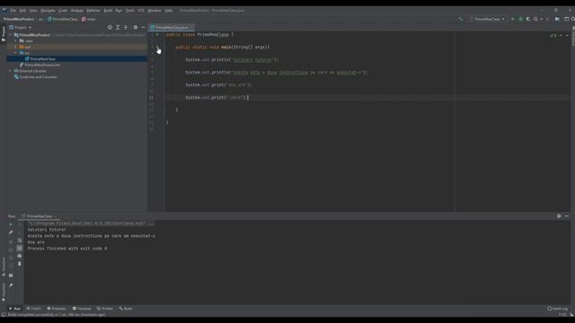Click Debug bug icon in toolbar
This screenshot has height=323, width=575.
[521, 19]
